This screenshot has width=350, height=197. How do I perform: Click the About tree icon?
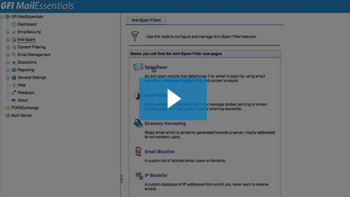tap(14, 100)
